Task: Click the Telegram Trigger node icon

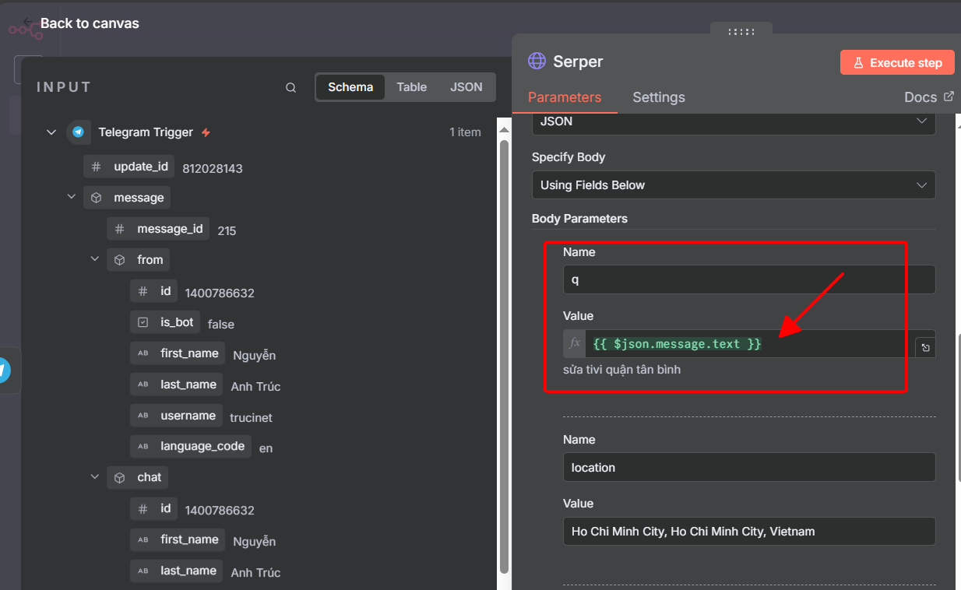Action: (x=79, y=132)
